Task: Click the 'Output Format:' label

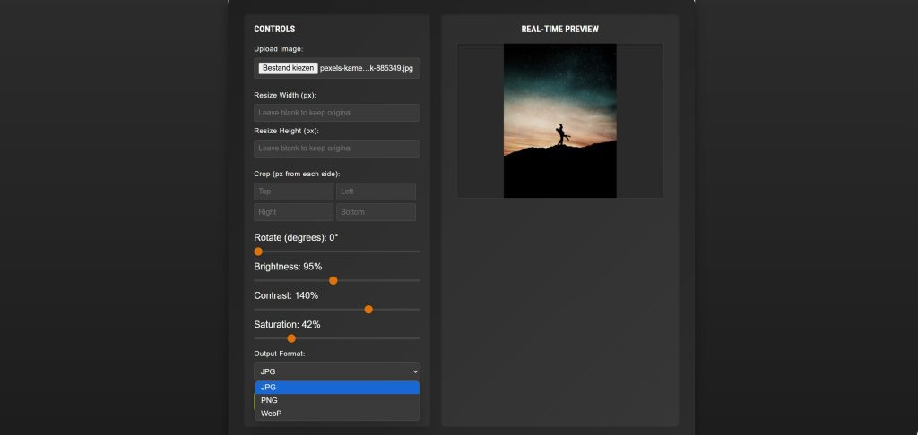Action: [280, 354]
